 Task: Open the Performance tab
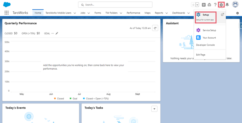pyautogui.click(x=133, y=13)
